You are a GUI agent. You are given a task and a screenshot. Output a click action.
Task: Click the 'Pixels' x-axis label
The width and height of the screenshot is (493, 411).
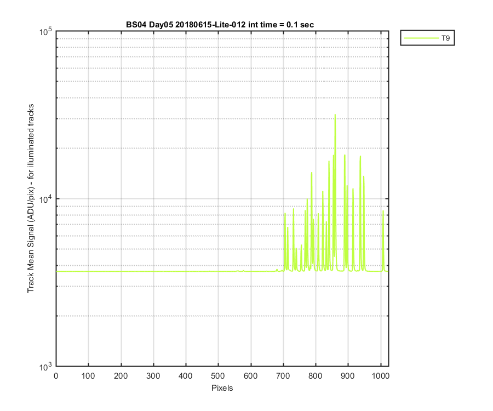point(222,388)
